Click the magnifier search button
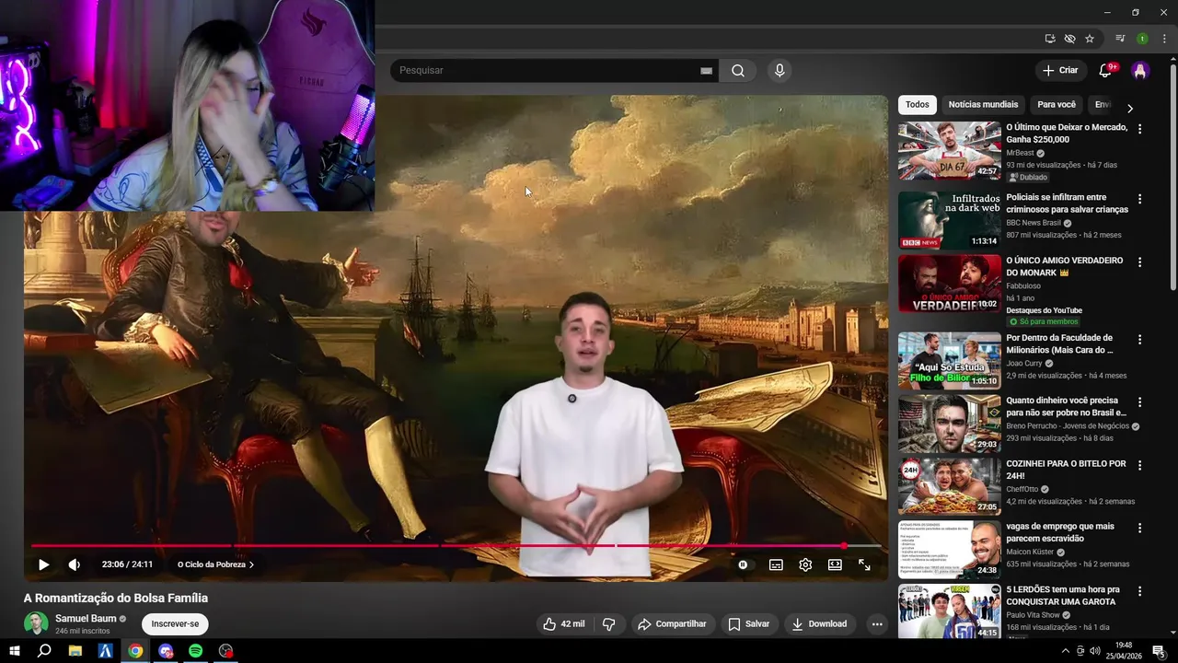 point(738,71)
